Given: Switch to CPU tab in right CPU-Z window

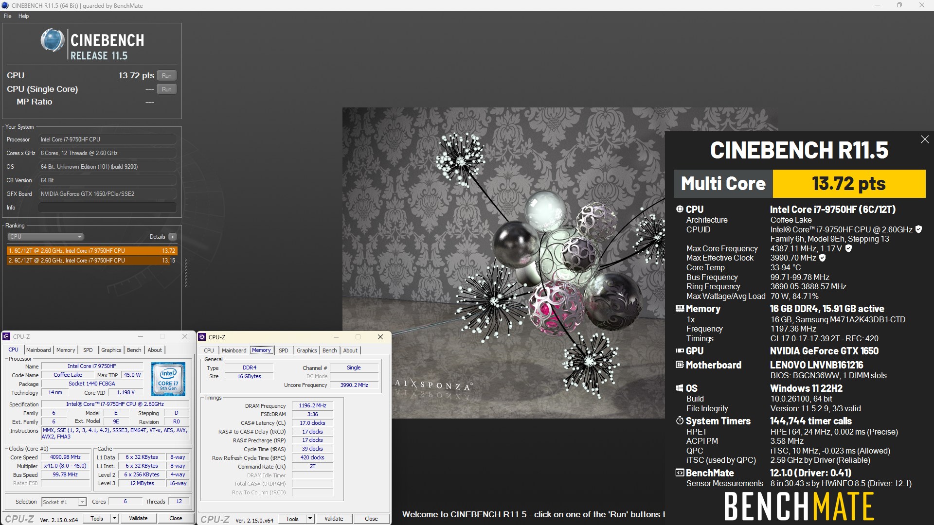Looking at the screenshot, I should coord(209,350).
